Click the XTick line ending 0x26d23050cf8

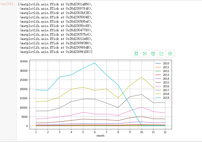pos(56,26)
